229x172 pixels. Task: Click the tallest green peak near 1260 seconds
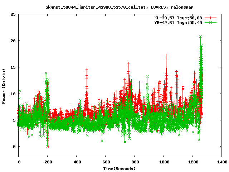[200, 36]
